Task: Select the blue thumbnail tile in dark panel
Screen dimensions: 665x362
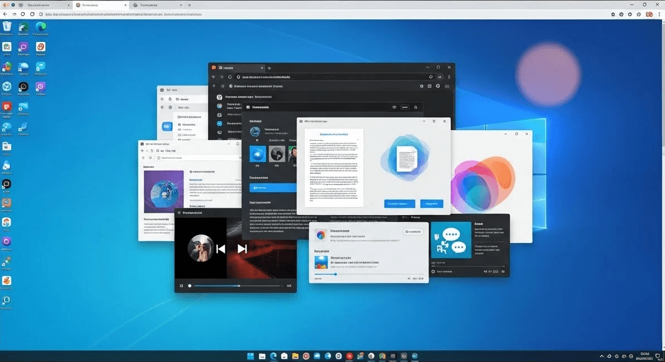Action: (x=257, y=154)
